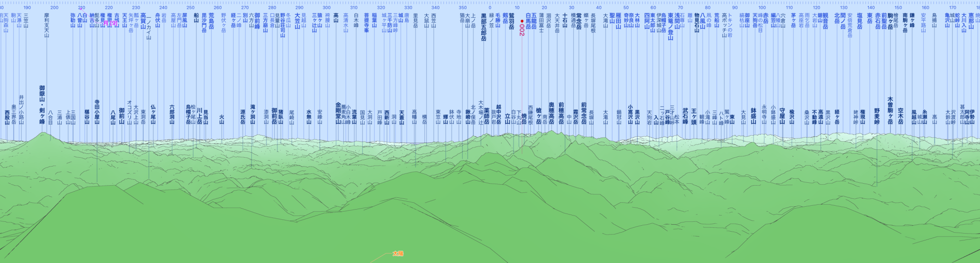Select the 野麦峠 pass label

(x=877, y=117)
